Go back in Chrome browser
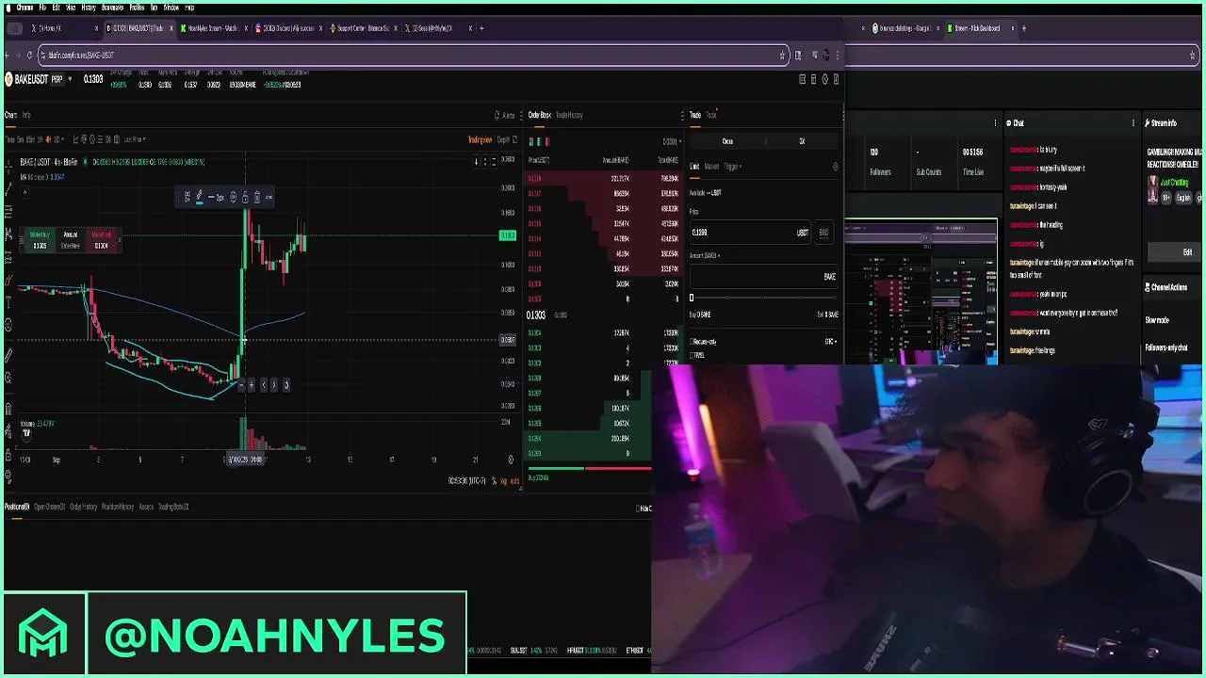The height and width of the screenshot is (678, 1206). (7, 55)
